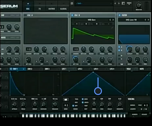The image size is (152, 126).
Task: Go to the previous preset arrow
Action: tap(115, 3)
